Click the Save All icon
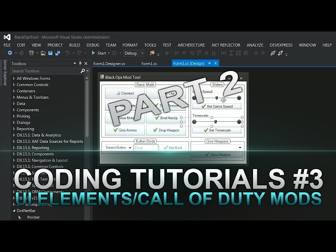 click(58, 53)
